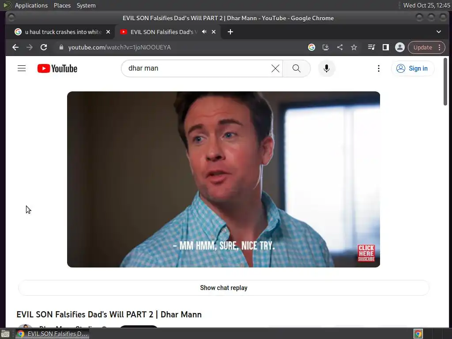Image resolution: width=452 pixels, height=339 pixels.
Task: Click the clock Wed Oct 25
Action: [426, 5]
